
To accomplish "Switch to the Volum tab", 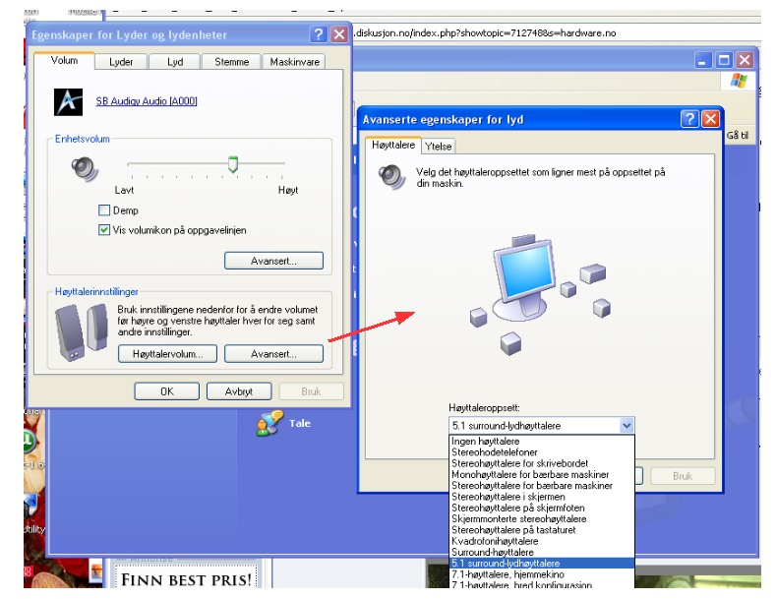I will click(x=64, y=60).
